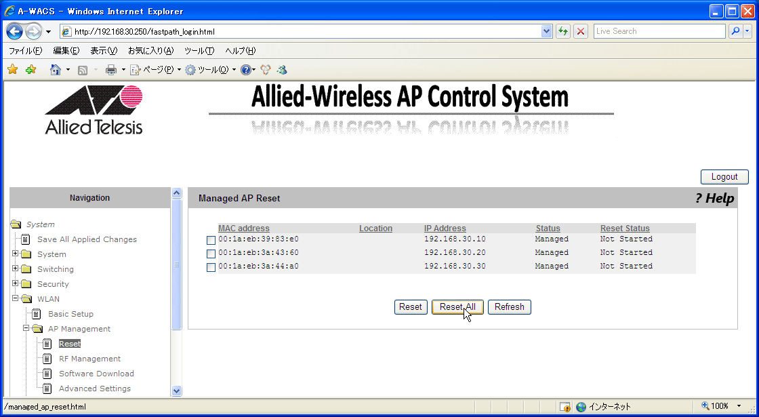
Task: Click the RSS feeds toolbar icon
Action: [x=83, y=71]
